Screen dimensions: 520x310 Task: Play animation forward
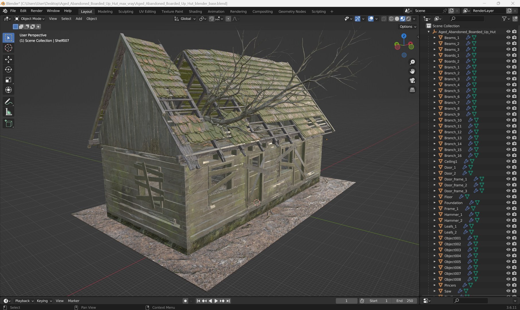[216, 301]
